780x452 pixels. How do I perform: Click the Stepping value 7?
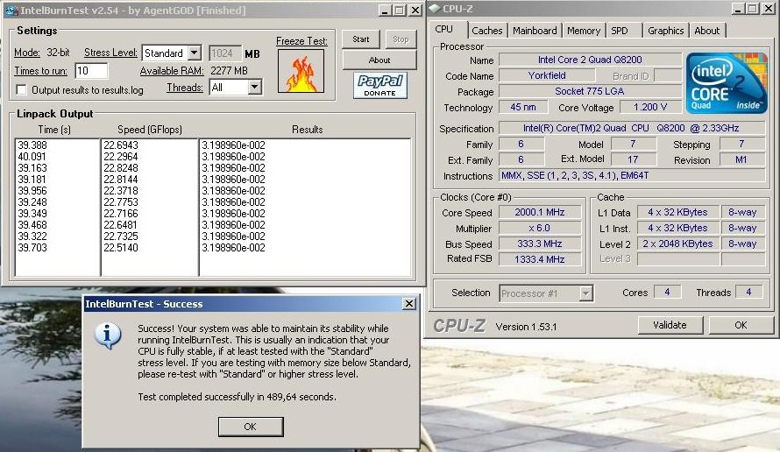tap(741, 145)
